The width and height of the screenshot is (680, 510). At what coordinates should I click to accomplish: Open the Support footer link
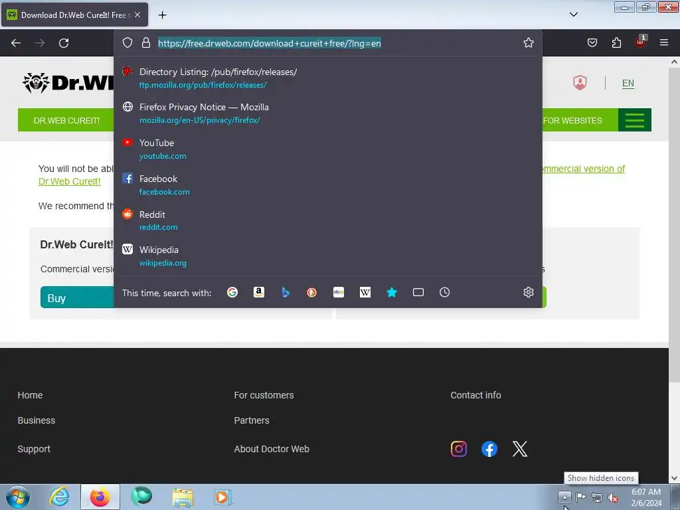pos(34,449)
